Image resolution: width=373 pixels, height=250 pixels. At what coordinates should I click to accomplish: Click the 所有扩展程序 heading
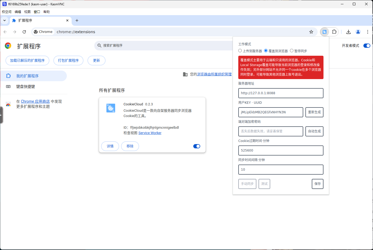[112, 90]
